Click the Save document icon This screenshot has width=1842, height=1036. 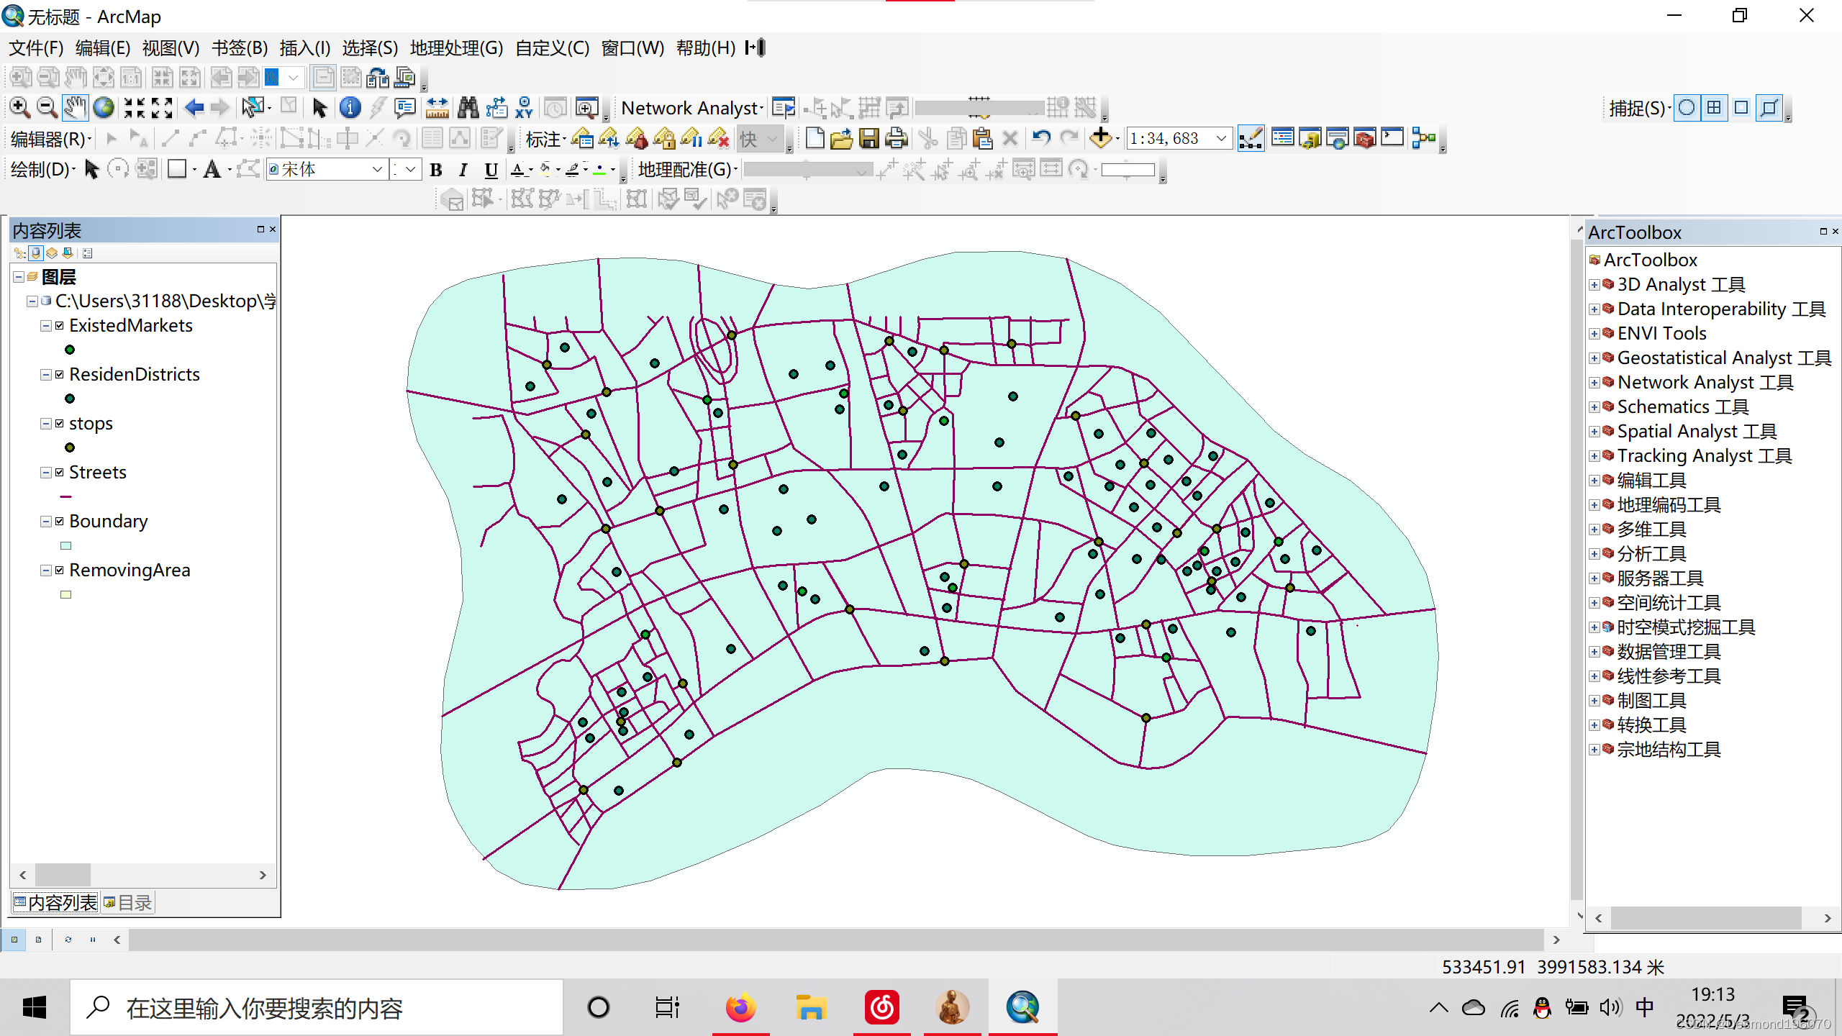869,138
